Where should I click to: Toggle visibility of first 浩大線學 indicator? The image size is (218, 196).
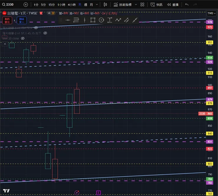[x=36, y=28]
